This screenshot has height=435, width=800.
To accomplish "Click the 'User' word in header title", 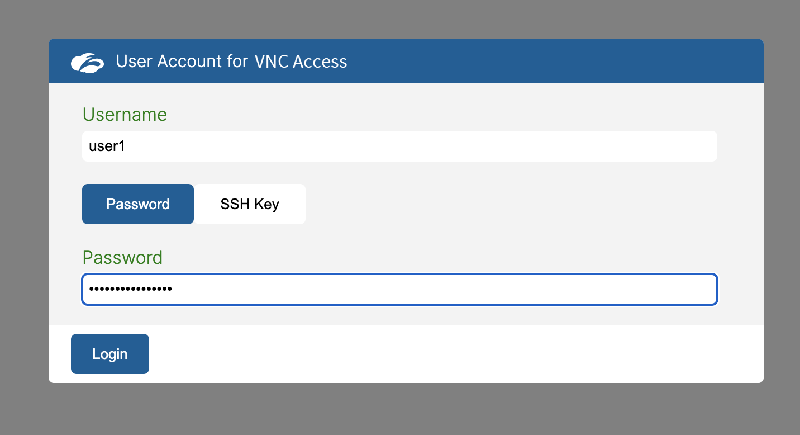I will tap(134, 62).
